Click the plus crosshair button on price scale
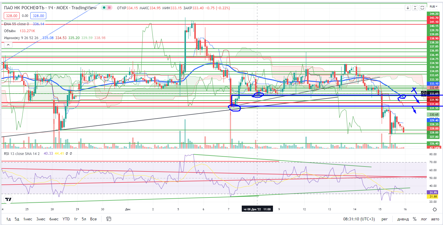The height and width of the screenshot is (225, 443). (x=424, y=94)
